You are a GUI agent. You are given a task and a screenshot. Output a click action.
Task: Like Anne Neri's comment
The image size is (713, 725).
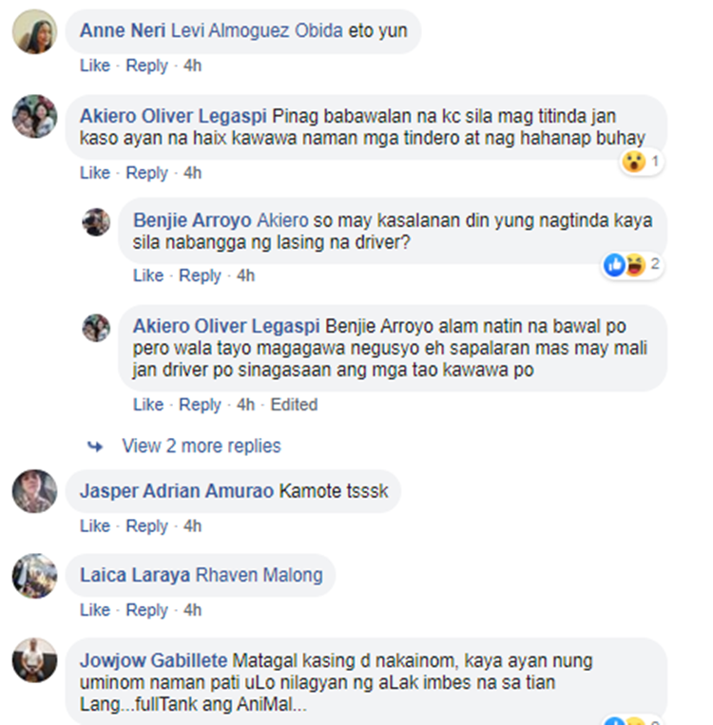tap(95, 66)
